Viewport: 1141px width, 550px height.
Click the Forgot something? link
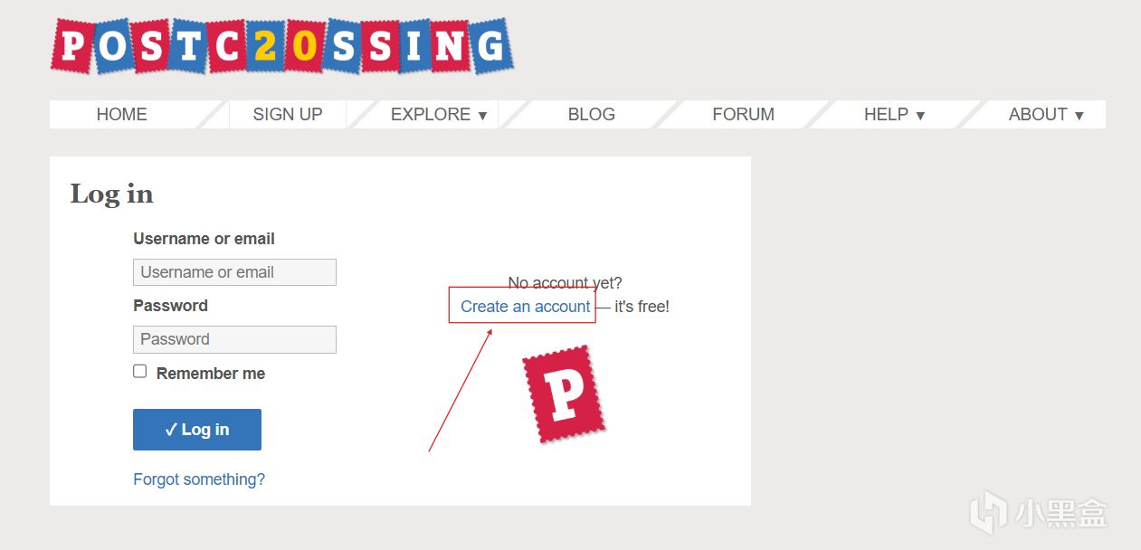[199, 479]
